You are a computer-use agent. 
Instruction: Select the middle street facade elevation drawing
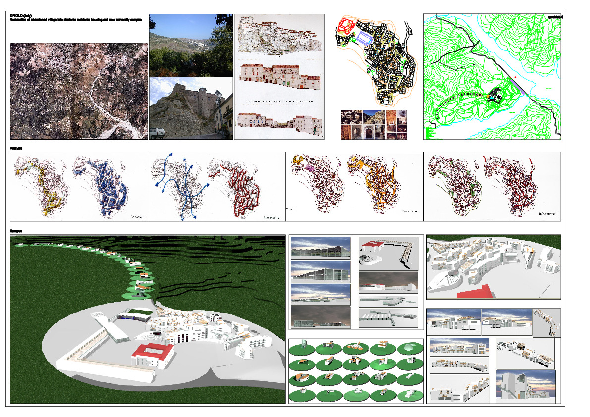[x=279, y=76]
